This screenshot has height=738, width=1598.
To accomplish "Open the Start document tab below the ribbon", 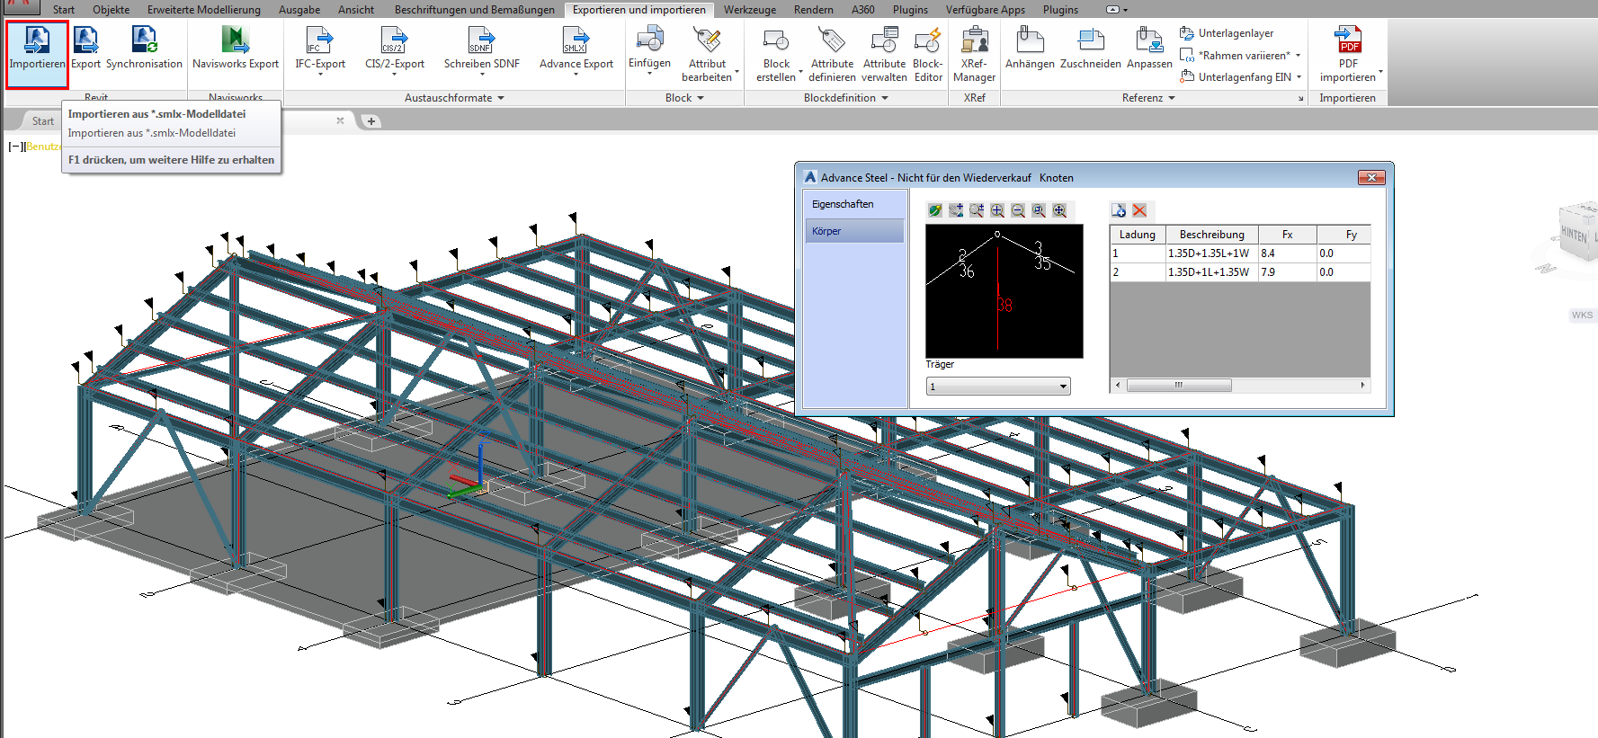I will [43, 121].
